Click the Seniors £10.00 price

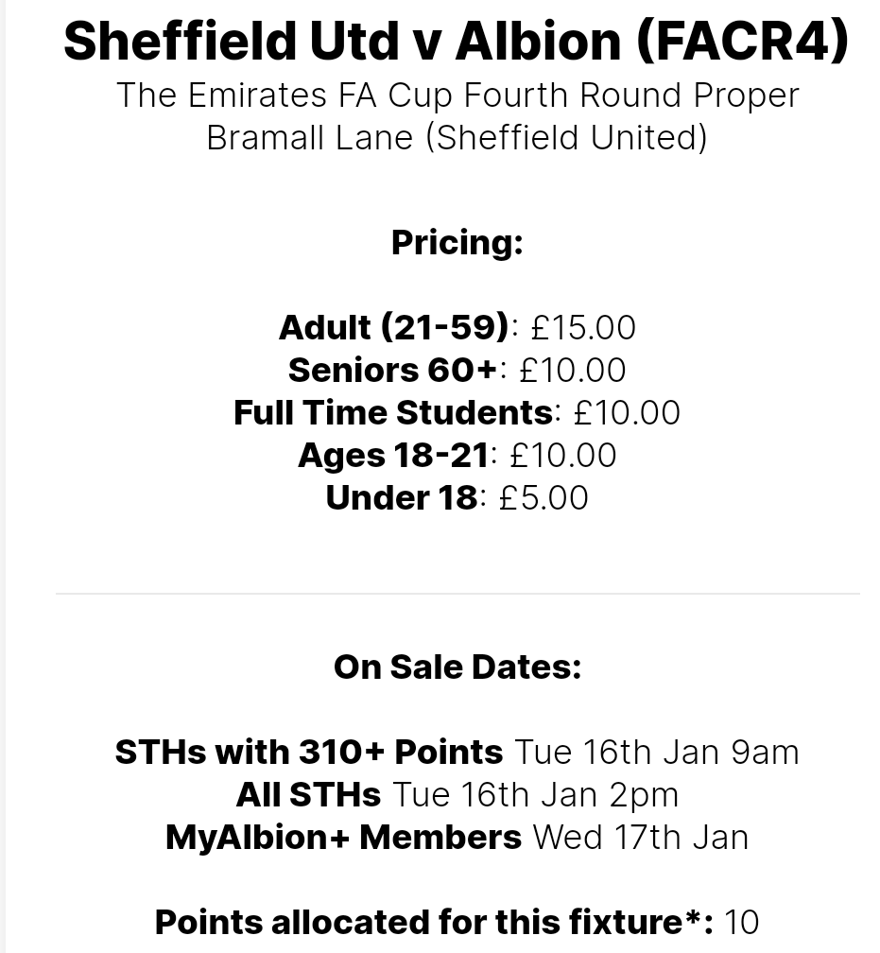click(573, 371)
